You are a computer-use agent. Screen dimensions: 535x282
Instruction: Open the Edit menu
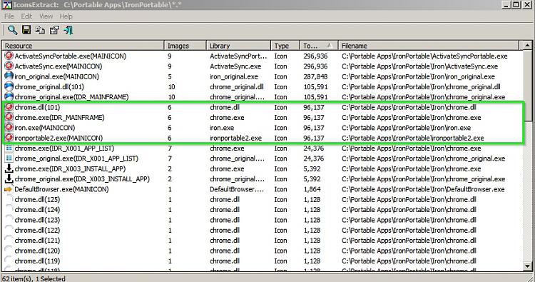(x=26, y=16)
